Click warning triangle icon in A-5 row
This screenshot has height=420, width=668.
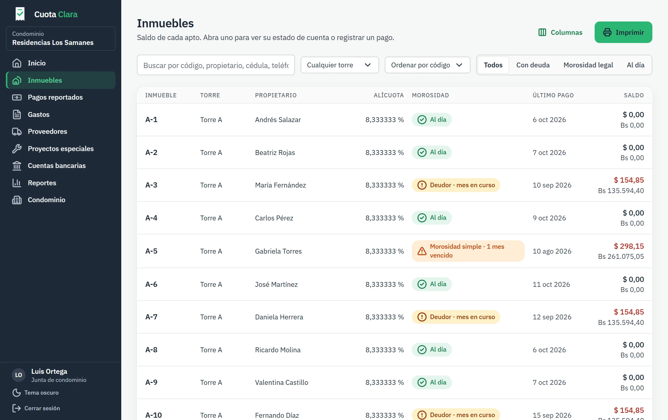[x=422, y=251]
